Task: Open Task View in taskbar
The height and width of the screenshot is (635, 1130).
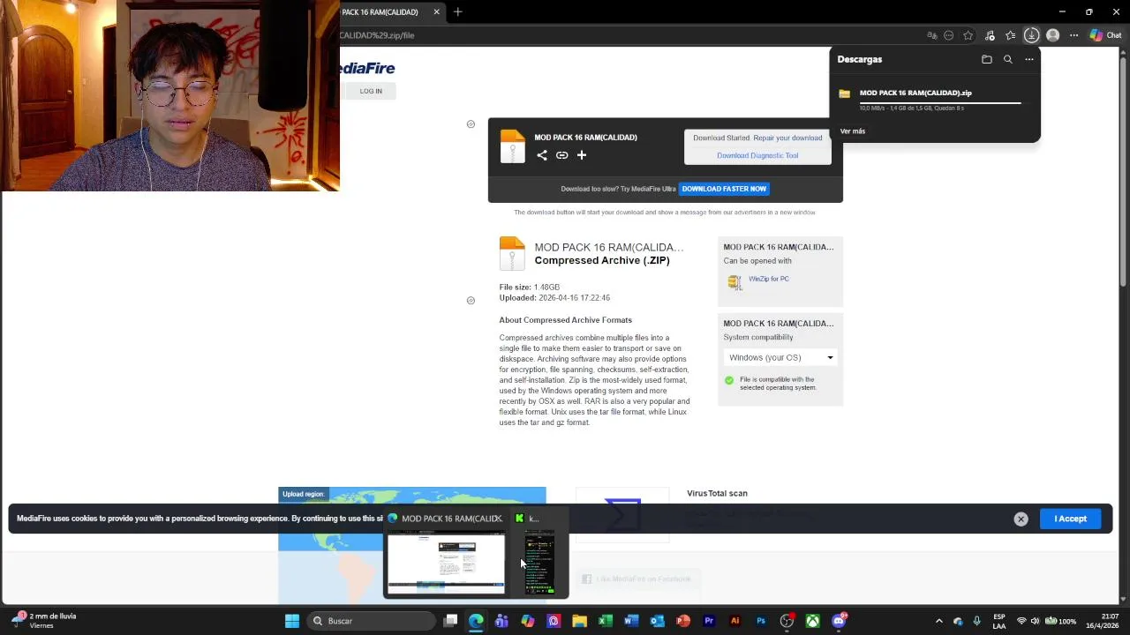Action: 450,621
